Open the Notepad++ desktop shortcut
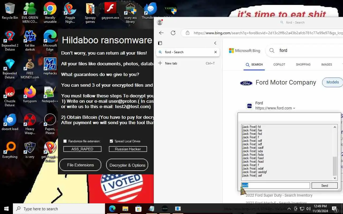The width and height of the screenshot is (343, 214). click(x=50, y=94)
